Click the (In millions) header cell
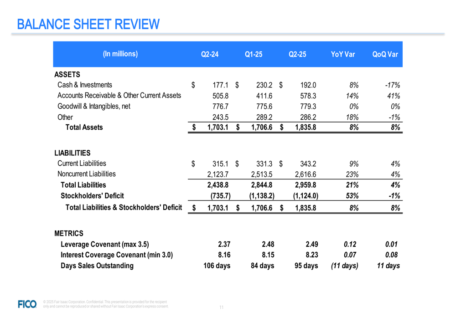The width and height of the screenshot is (456, 312). click(x=120, y=54)
